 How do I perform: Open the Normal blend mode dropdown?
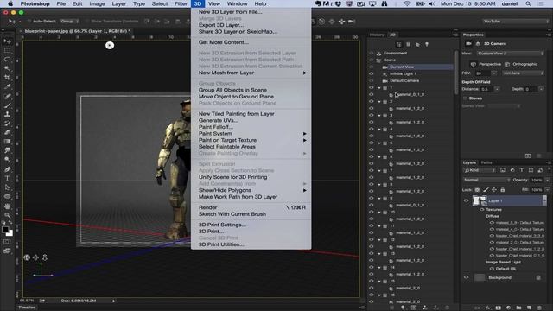point(486,180)
